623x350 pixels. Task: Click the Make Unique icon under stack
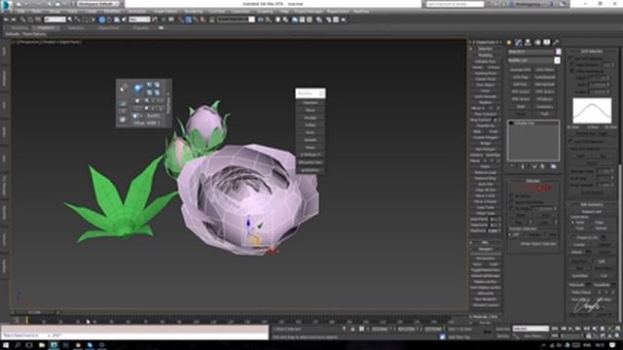534,166
